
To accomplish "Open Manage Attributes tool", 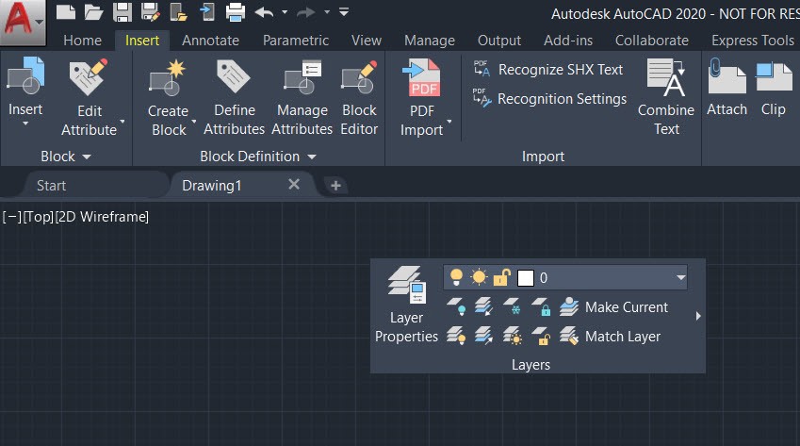I will coord(302,97).
